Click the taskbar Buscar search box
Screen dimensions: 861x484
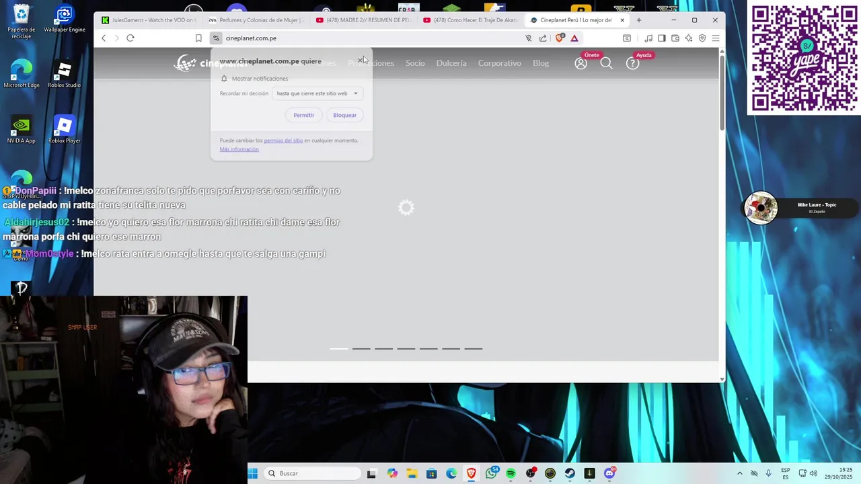point(312,473)
